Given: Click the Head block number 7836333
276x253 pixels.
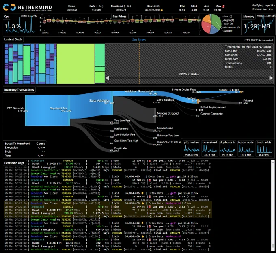Looking at the screenshot, I should (72, 10).
